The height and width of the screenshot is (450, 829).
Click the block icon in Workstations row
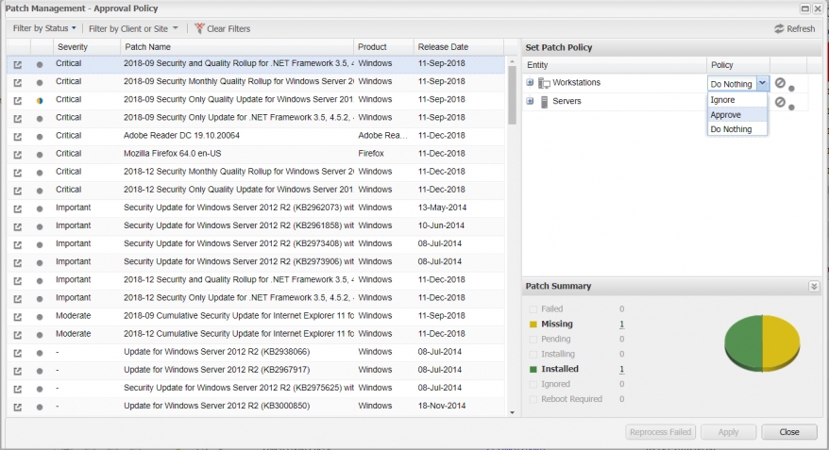tap(780, 83)
